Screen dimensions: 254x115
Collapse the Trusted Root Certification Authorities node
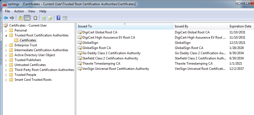[6, 36]
